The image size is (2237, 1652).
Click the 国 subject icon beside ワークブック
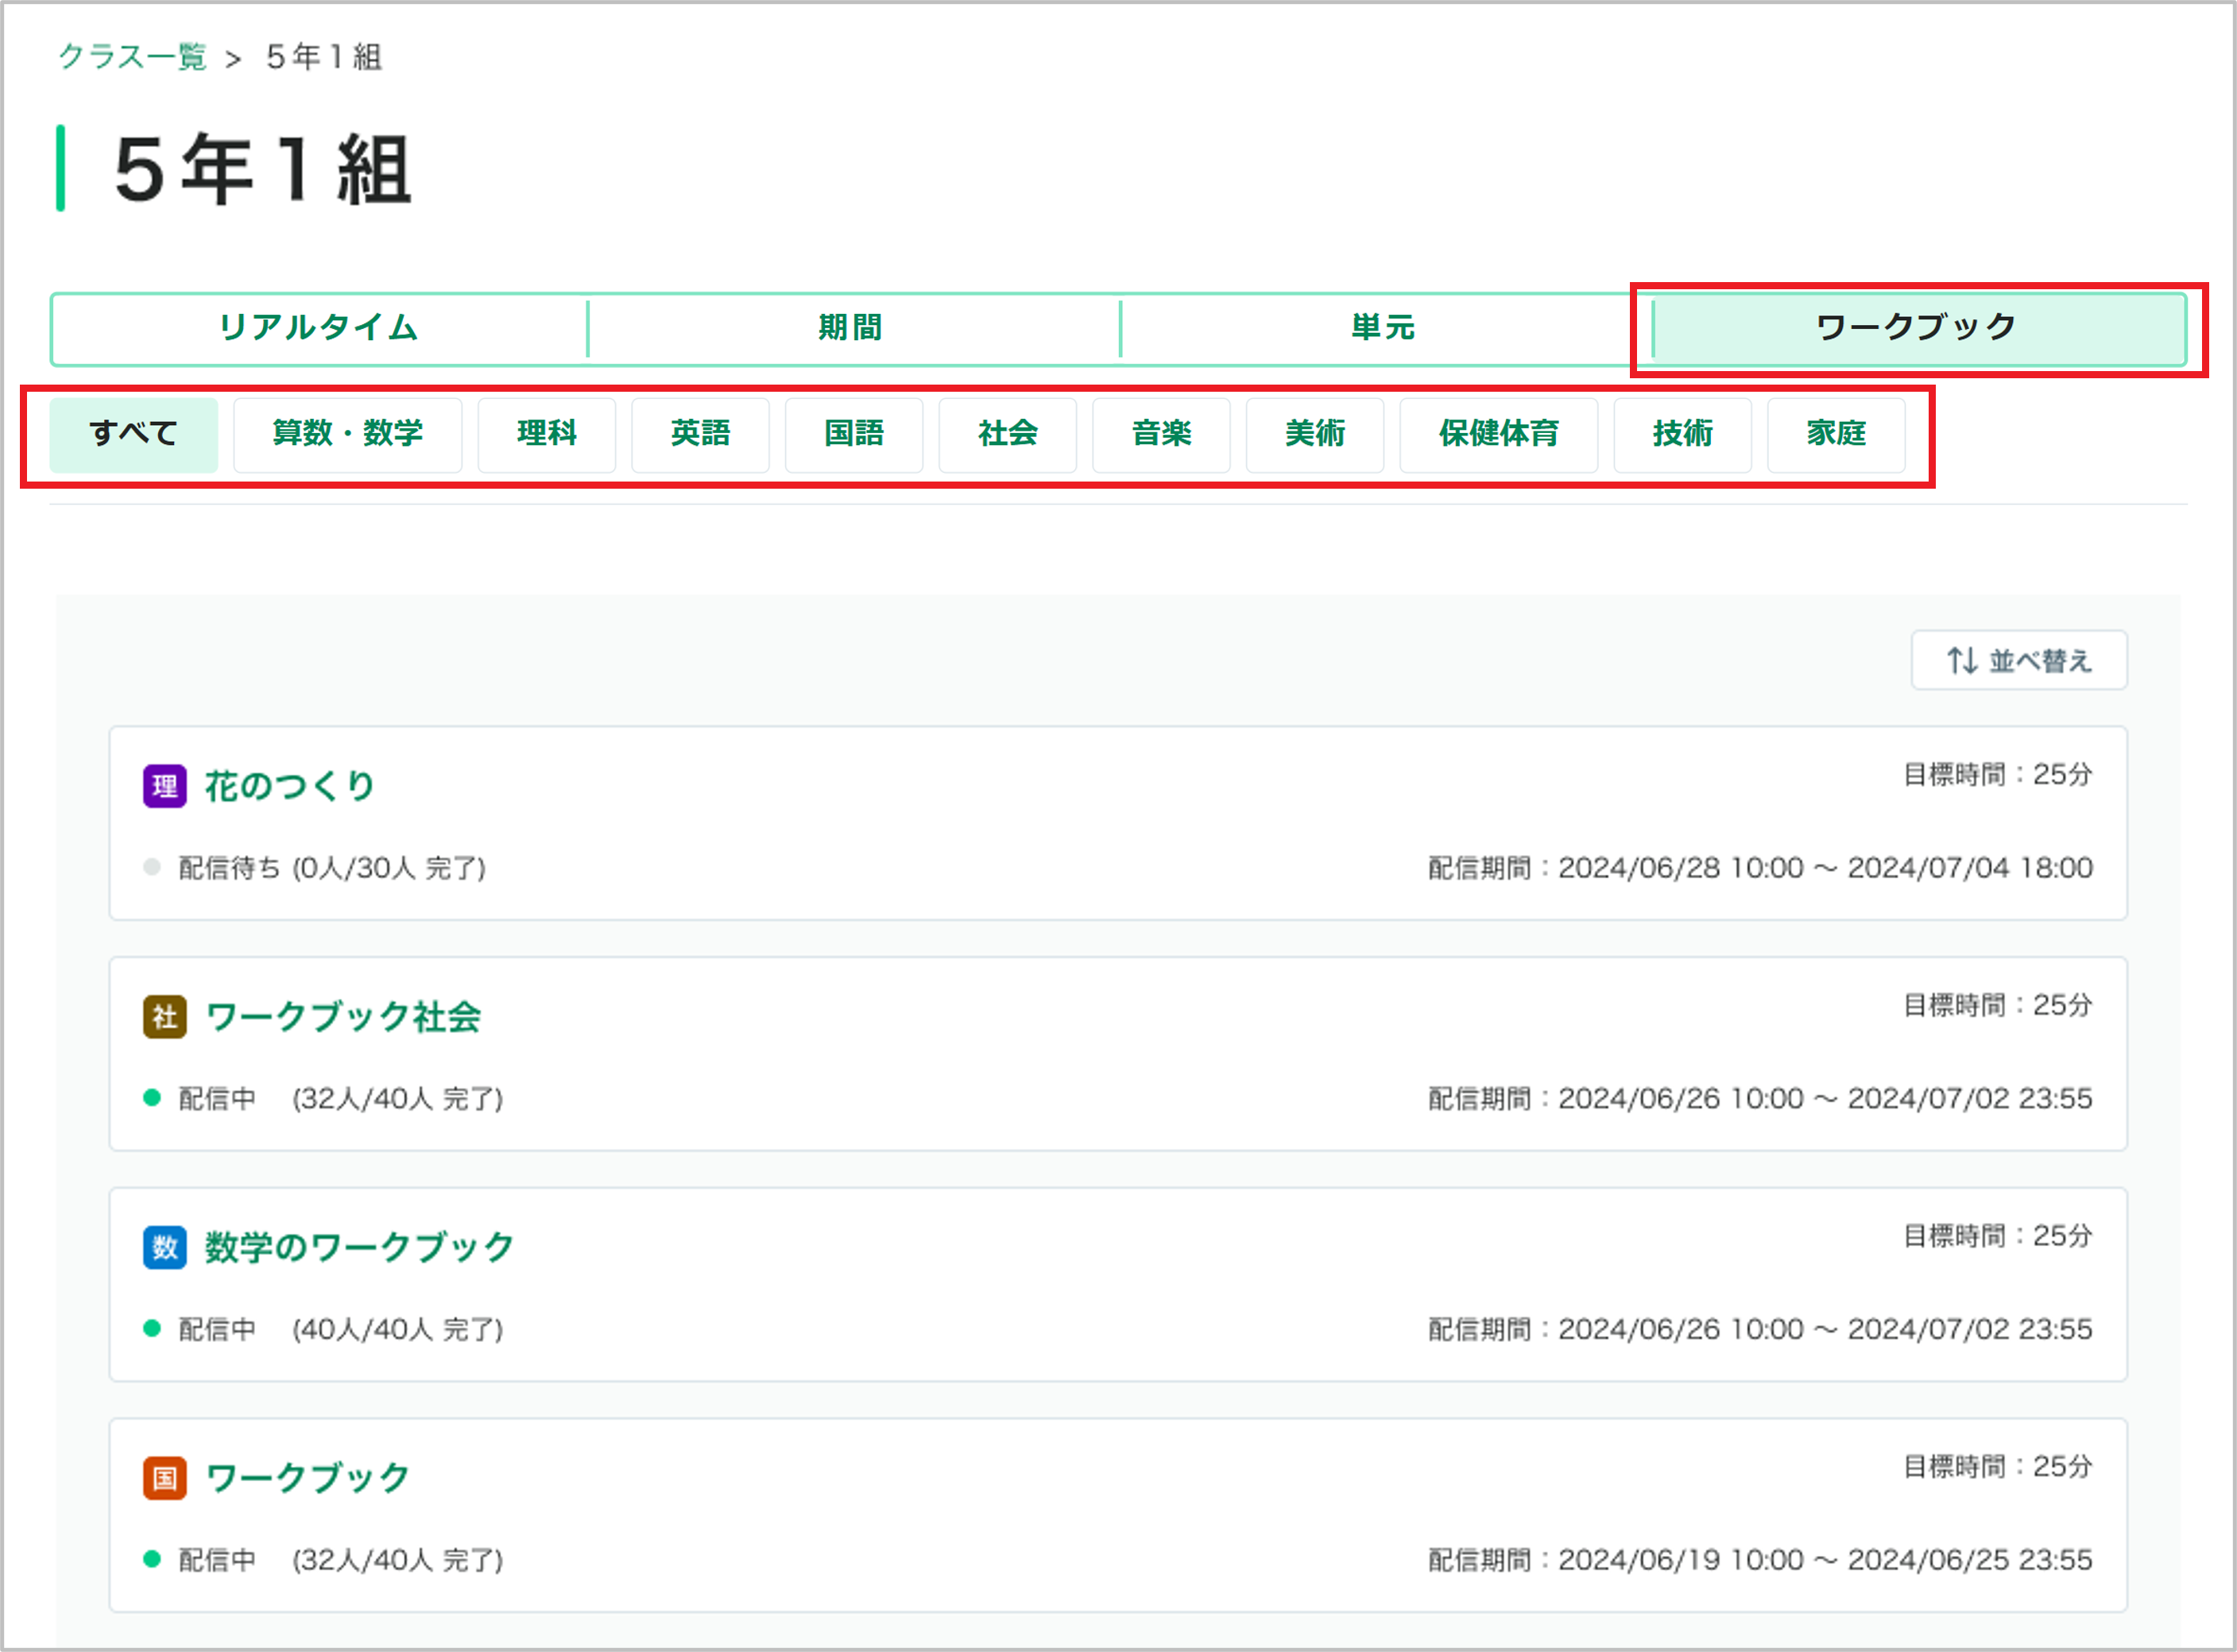pyautogui.click(x=165, y=1478)
